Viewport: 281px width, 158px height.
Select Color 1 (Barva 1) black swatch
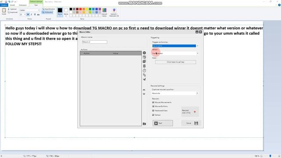60,12
